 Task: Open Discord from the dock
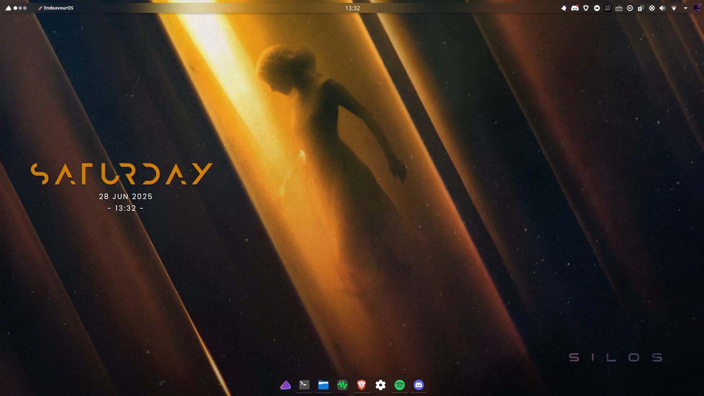point(419,385)
